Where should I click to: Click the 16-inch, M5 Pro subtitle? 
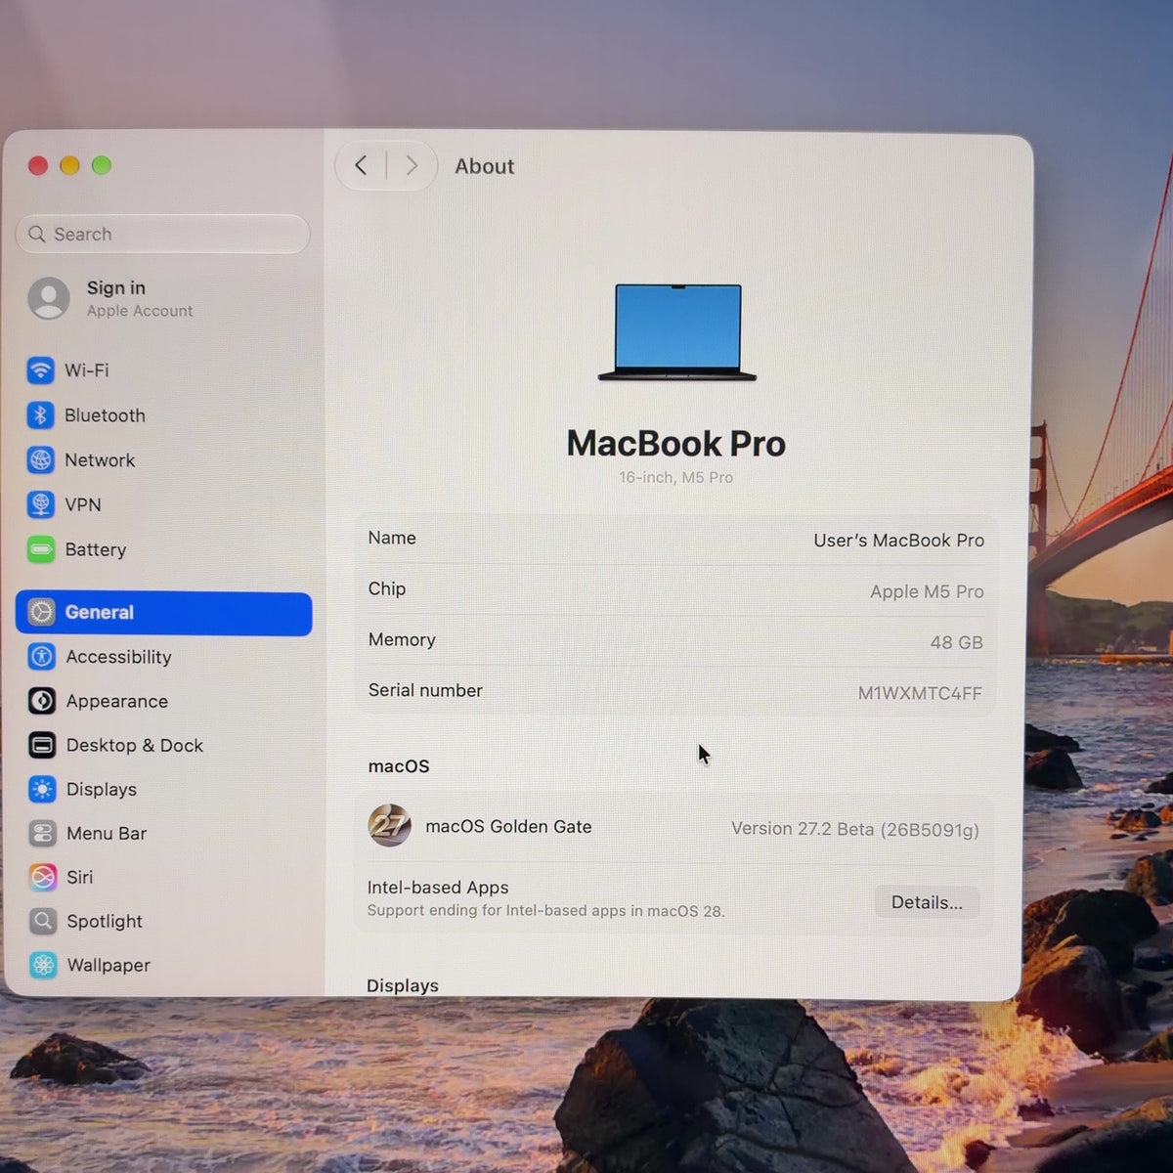tap(675, 477)
